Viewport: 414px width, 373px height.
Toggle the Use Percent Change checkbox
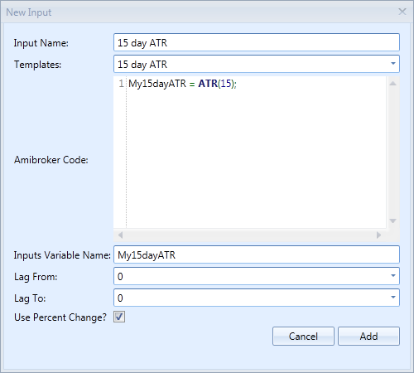coord(119,317)
